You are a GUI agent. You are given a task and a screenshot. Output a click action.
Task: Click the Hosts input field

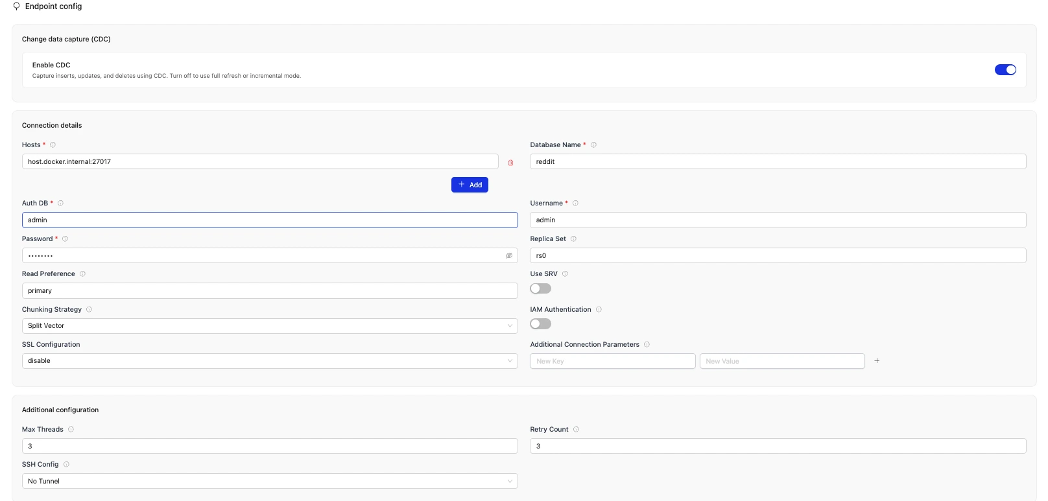point(260,161)
